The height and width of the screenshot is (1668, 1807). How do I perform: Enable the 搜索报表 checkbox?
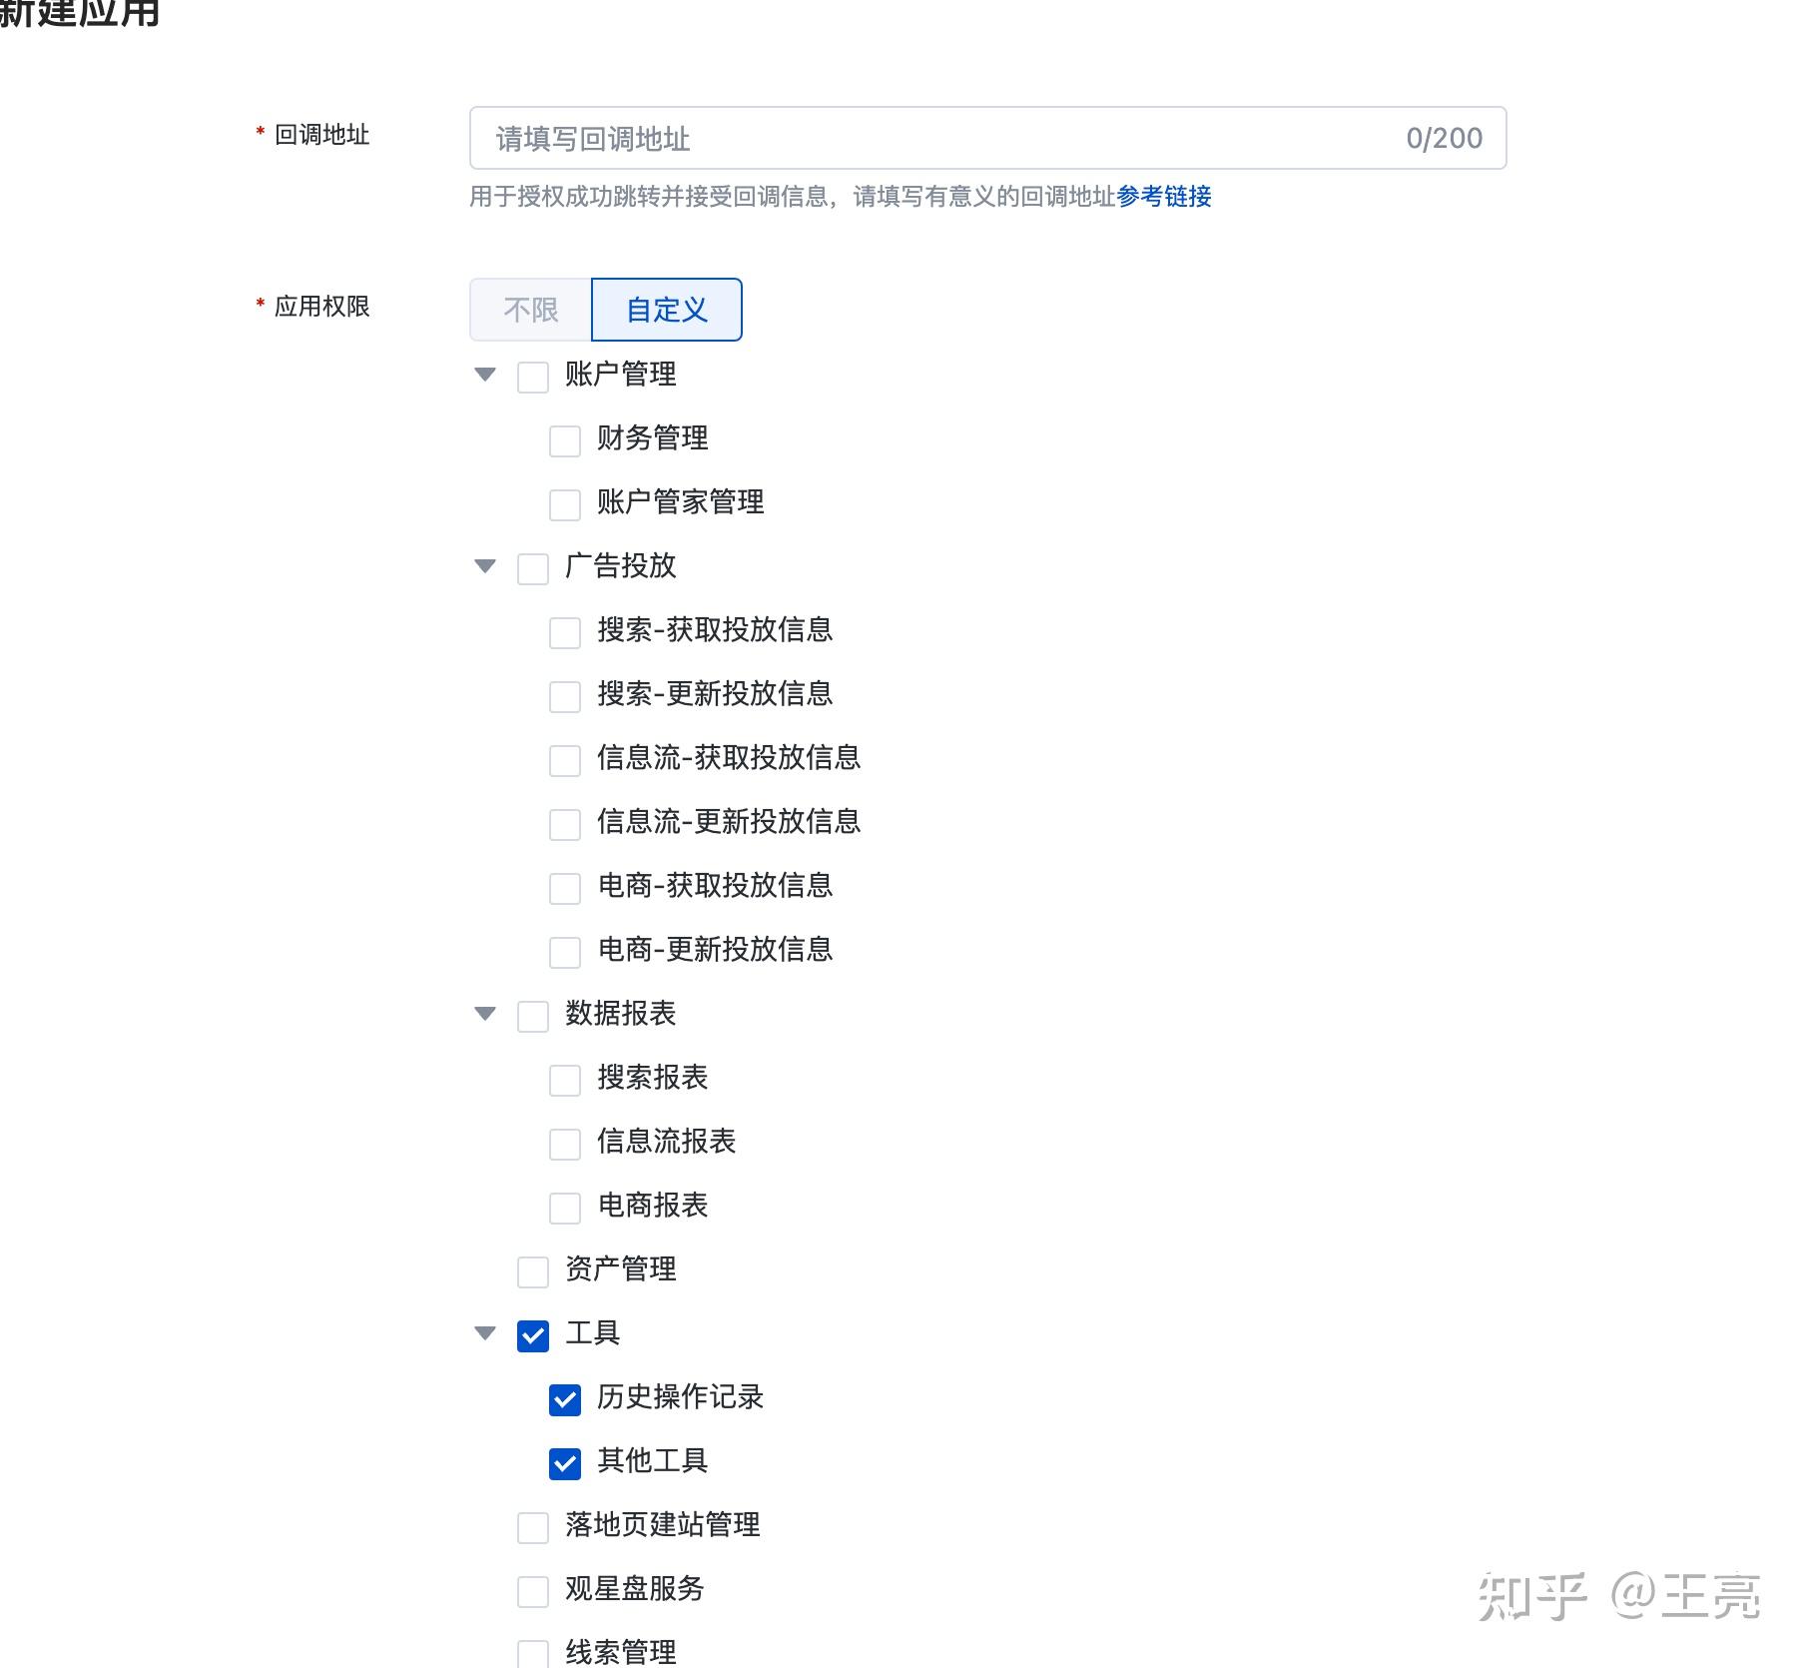pos(565,1081)
